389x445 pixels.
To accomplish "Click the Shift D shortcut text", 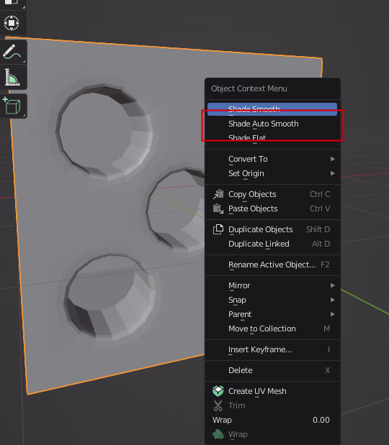I will coord(318,229).
